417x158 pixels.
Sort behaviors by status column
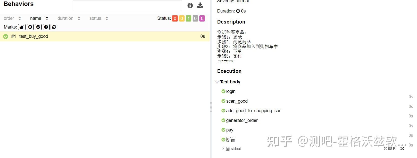[99, 18]
